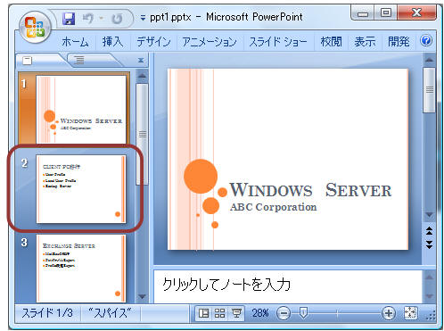444x331 pixels.
Task: Switch to Slide Sorter view
Action: 219,313
